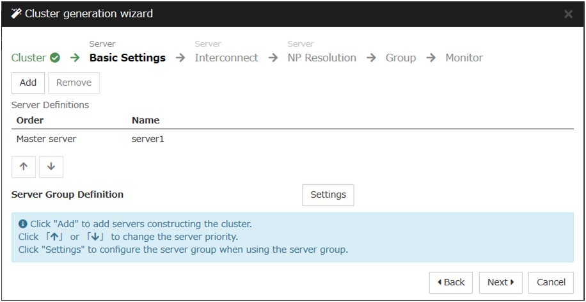Jump to the Interconnect step
Viewport: 586px width, 302px height.
(x=226, y=58)
